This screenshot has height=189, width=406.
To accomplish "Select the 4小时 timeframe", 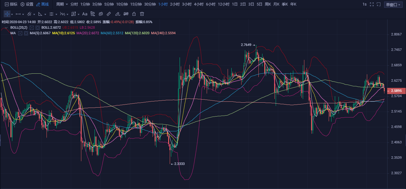I will tap(199, 4).
